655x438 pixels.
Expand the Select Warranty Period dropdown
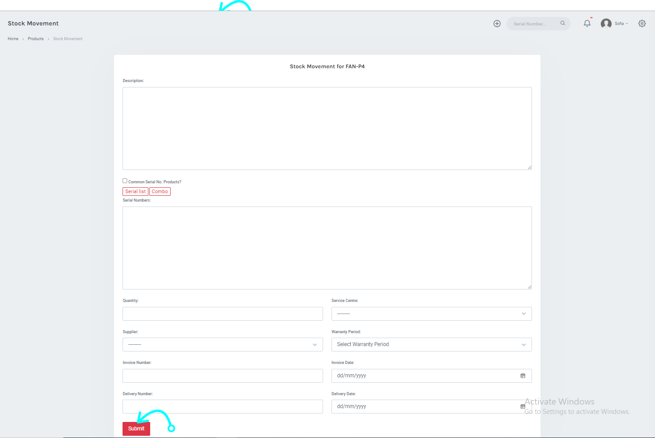tap(431, 344)
